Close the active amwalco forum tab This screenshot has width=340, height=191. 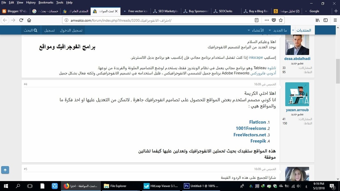116,11
